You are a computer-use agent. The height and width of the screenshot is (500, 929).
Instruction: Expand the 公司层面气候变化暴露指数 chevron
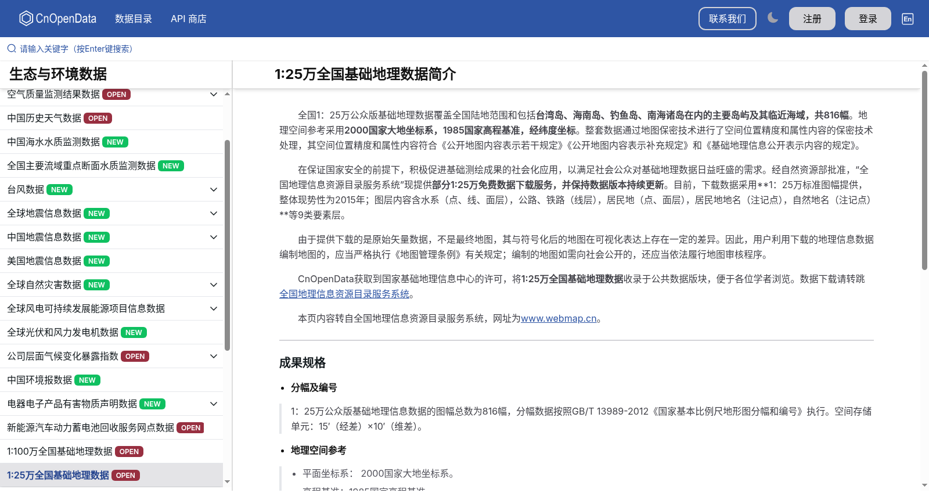point(214,356)
